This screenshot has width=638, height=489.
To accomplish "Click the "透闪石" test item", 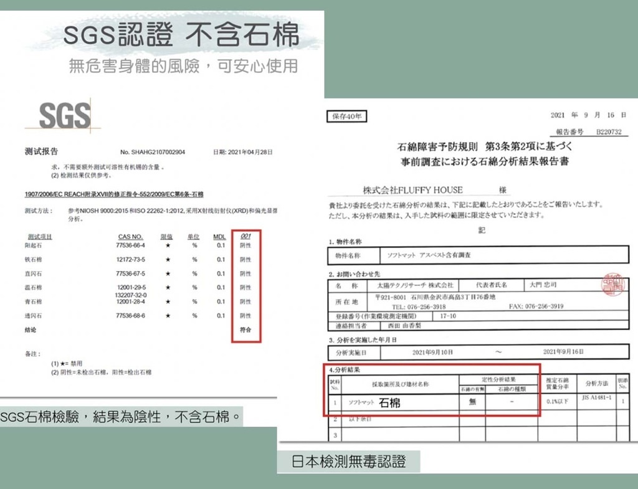I will (x=33, y=316).
